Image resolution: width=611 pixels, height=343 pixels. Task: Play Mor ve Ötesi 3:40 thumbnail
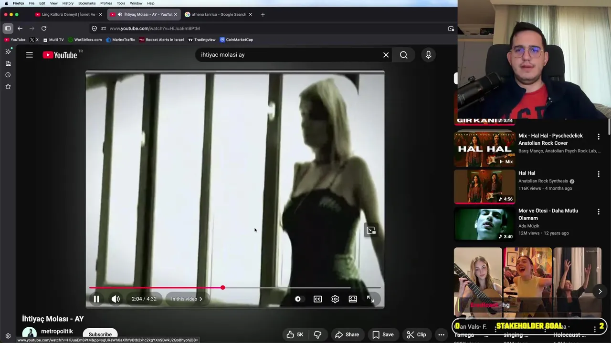pyautogui.click(x=485, y=224)
